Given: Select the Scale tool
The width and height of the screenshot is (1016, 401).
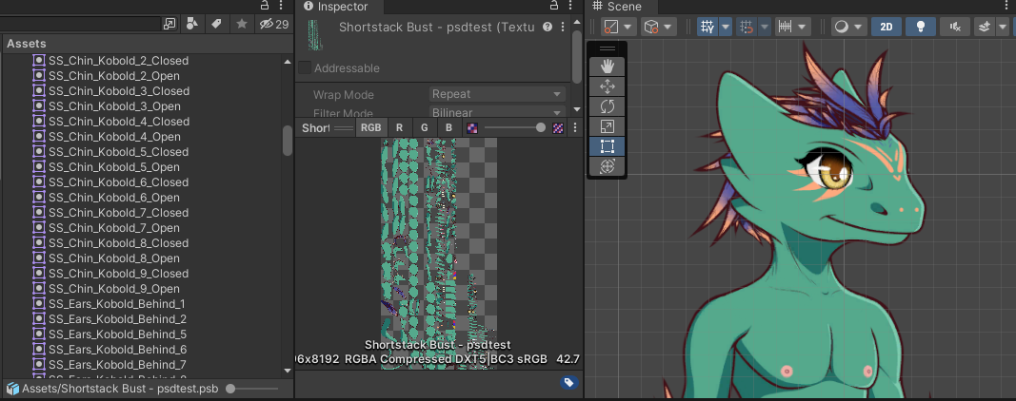Looking at the screenshot, I should click(x=608, y=126).
